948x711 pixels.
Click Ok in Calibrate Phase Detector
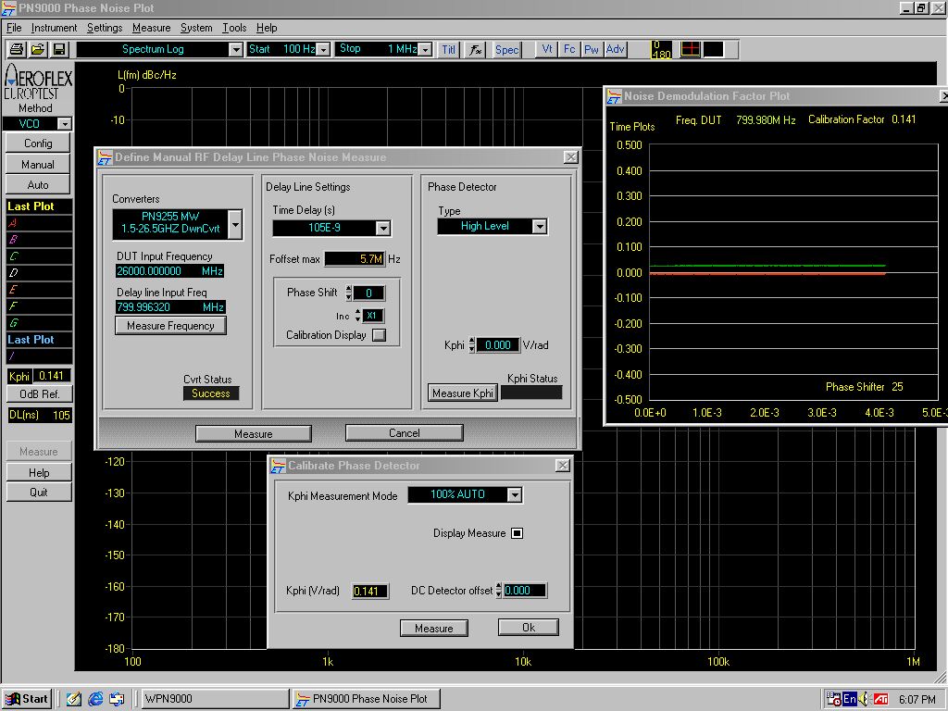click(x=529, y=628)
